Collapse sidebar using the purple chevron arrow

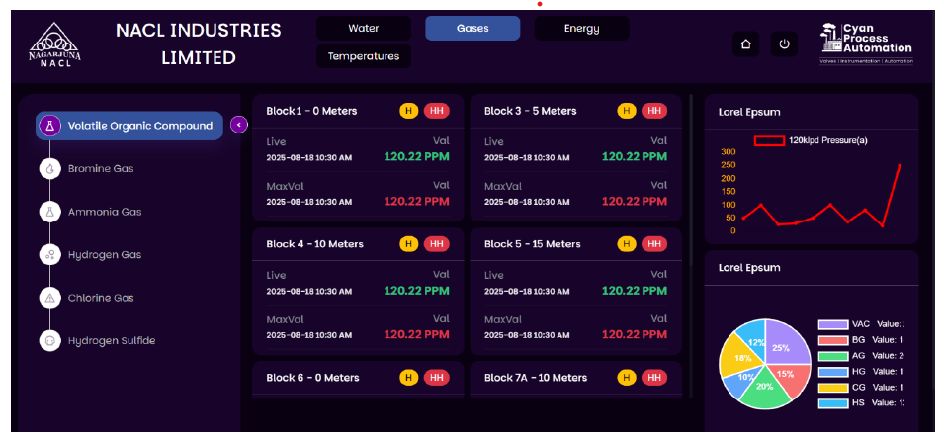238,125
